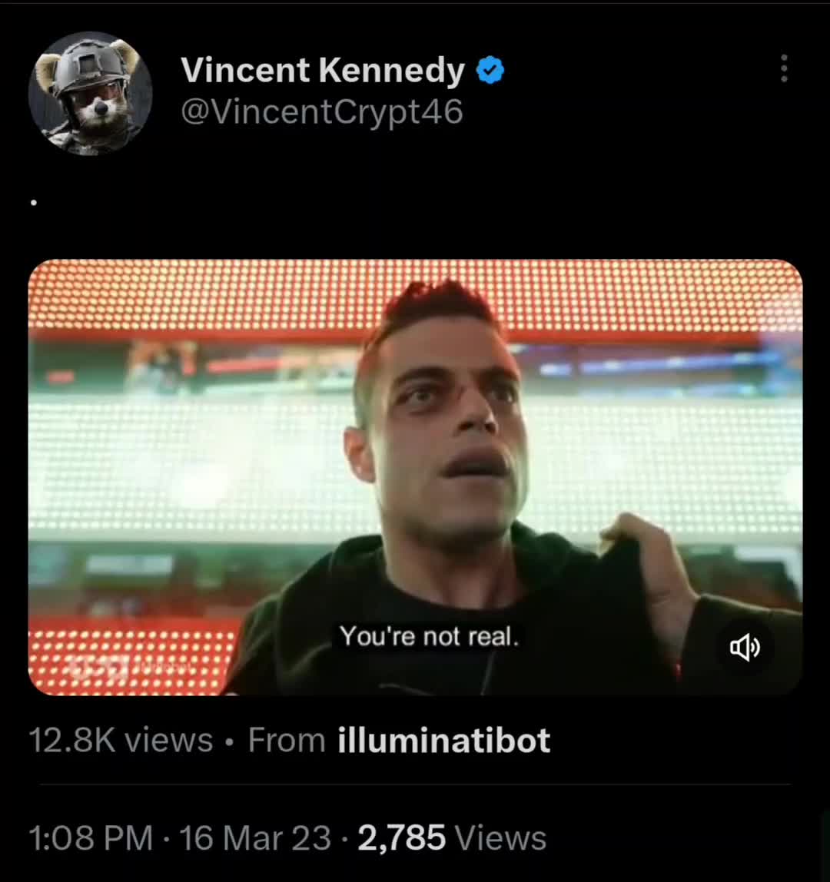This screenshot has width=830, height=882.
Task: Click the "From" label beside illuminatibot
Action: pos(287,741)
